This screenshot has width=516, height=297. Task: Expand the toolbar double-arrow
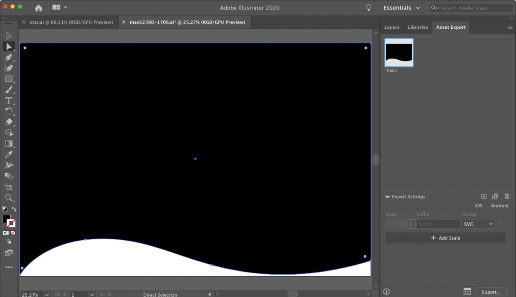coord(4,18)
